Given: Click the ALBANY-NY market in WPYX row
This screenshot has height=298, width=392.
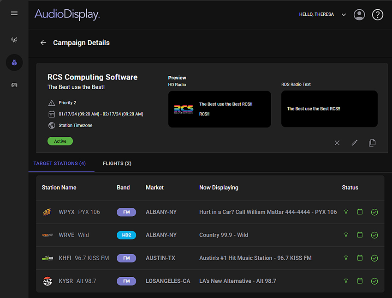Looking at the screenshot, I should click(161, 212).
